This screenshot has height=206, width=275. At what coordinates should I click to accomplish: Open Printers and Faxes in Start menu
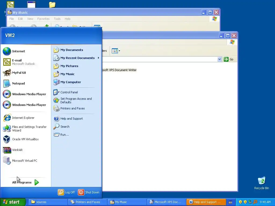(77, 108)
